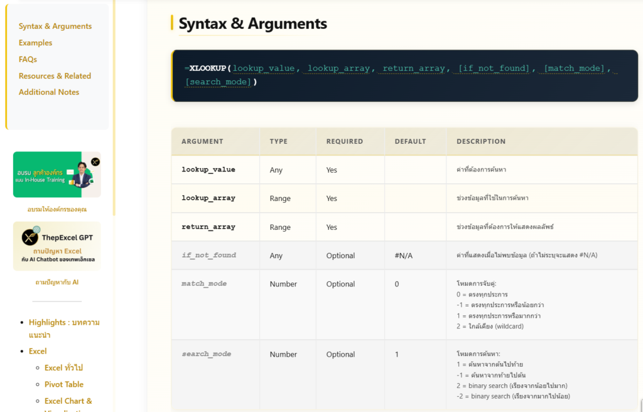
Task: Click the "Resources & Related" navigation link
Action: [x=54, y=75]
